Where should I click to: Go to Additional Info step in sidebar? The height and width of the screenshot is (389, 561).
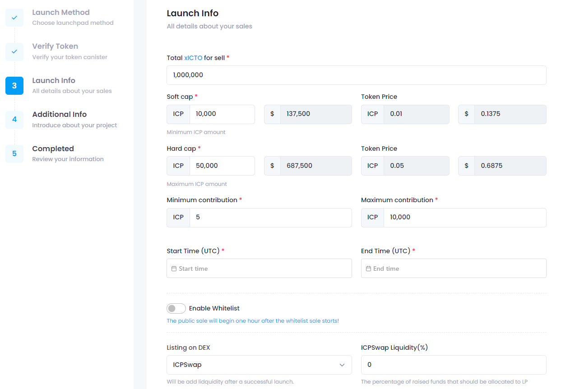59,115
